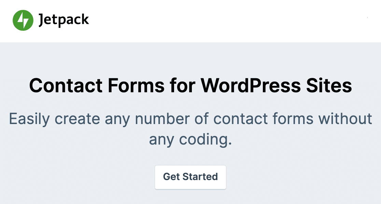The height and width of the screenshot is (204, 381).
Task: Click the Get Started button
Action: (190, 177)
